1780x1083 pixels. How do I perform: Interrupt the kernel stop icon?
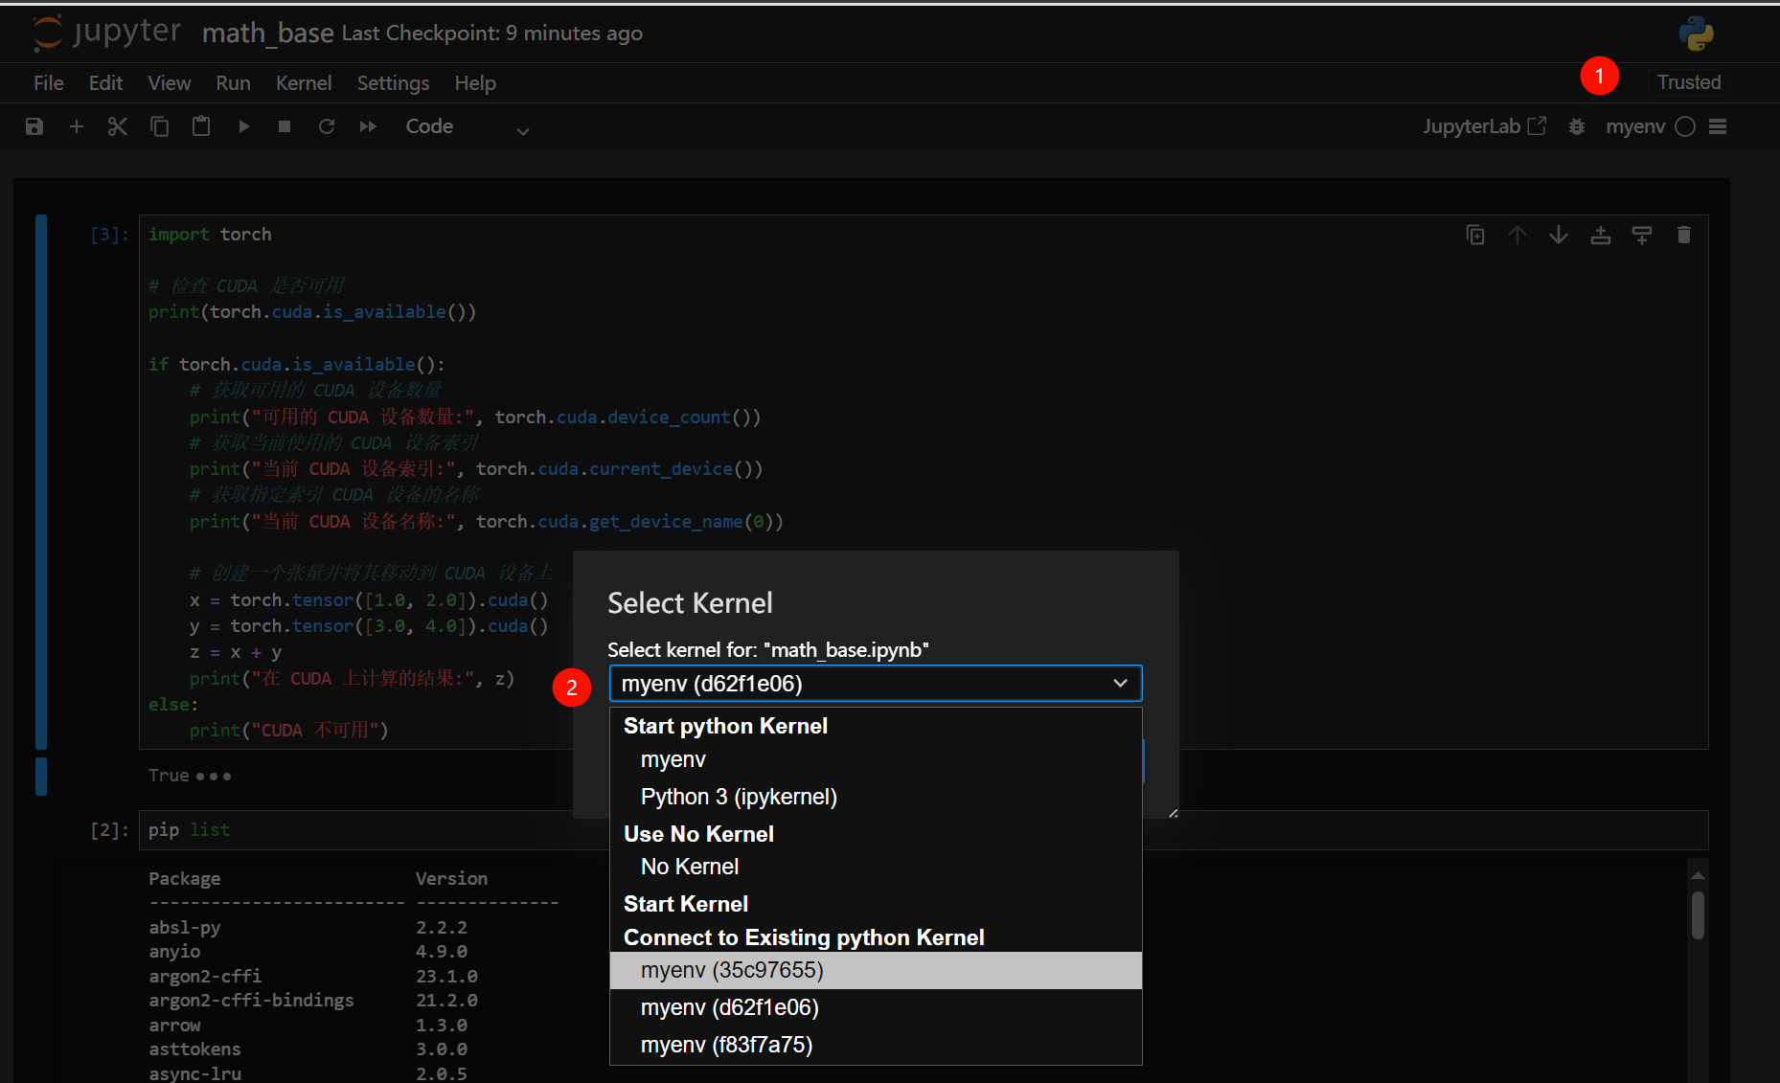(285, 126)
